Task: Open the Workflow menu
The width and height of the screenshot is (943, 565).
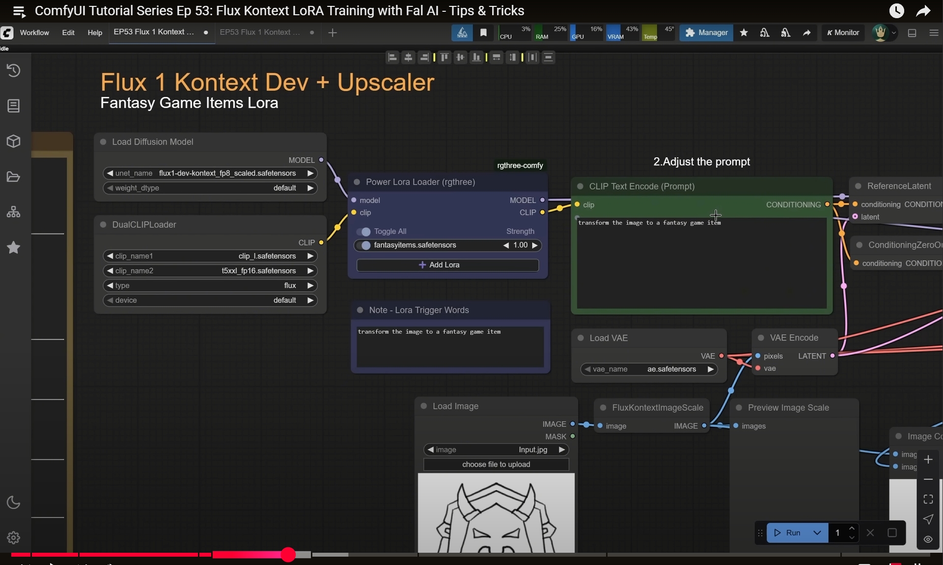Action: [x=34, y=32]
